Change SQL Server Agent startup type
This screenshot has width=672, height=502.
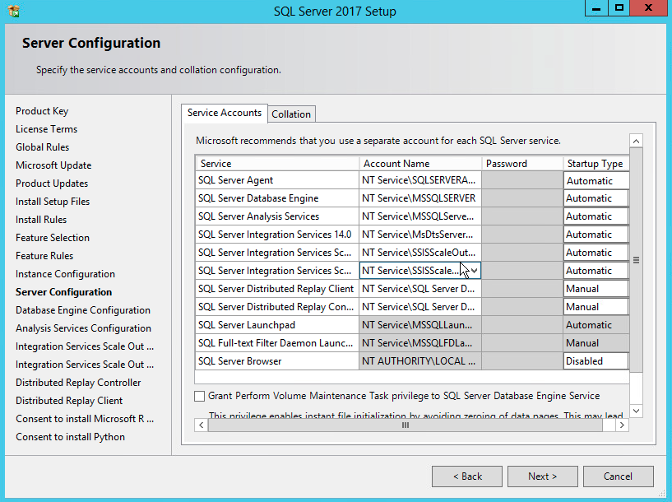click(x=596, y=180)
